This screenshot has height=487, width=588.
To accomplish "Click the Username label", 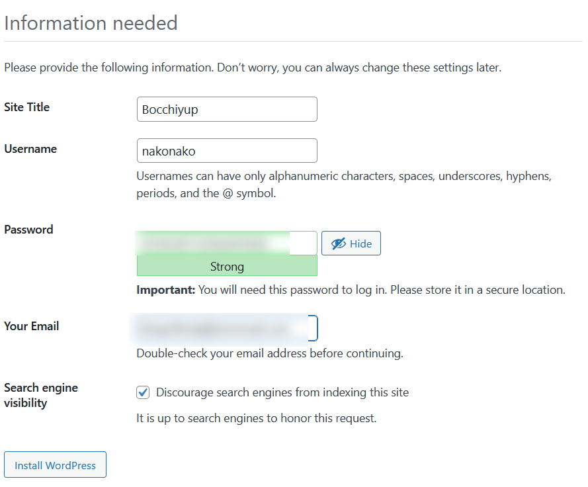I will coord(30,149).
